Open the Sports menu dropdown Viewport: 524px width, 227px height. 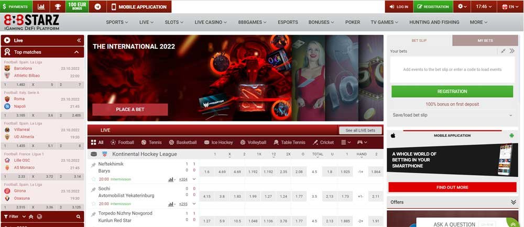pyautogui.click(x=117, y=22)
